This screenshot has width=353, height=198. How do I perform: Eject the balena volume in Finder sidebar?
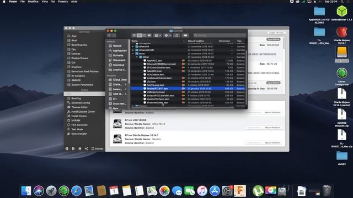(x=126, y=89)
